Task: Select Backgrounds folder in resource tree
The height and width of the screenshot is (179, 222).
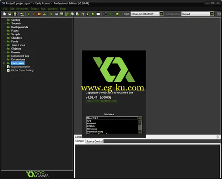Action: pyautogui.click(x=20, y=27)
